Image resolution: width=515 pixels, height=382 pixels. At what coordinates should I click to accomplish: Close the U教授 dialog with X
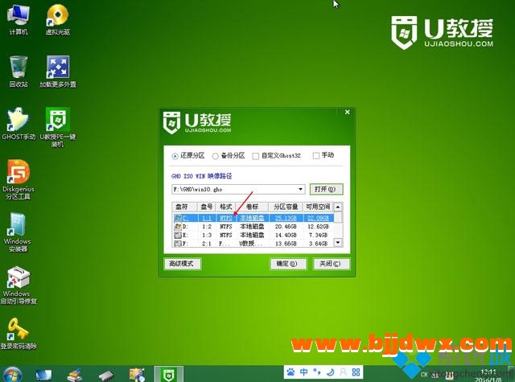[x=347, y=113]
